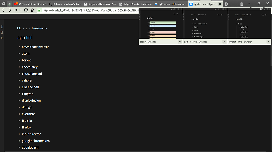272x152 pixels.
Task: Select the classic-shell item text
Action: coord(30,87)
